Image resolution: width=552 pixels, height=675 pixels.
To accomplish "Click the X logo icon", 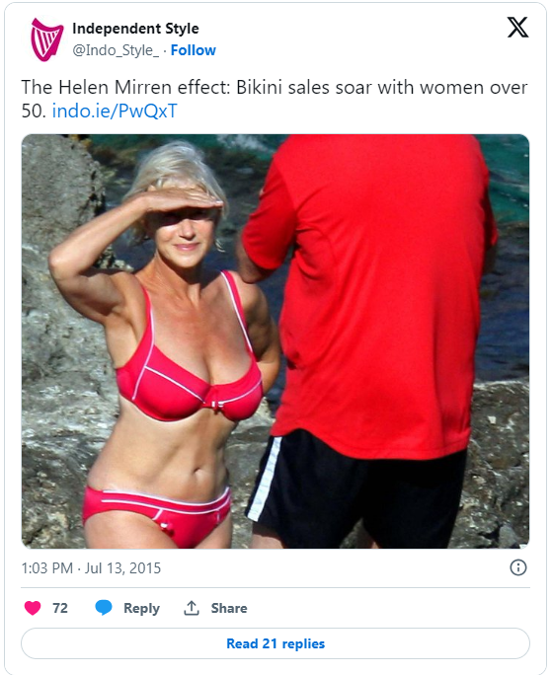I will click(x=517, y=28).
